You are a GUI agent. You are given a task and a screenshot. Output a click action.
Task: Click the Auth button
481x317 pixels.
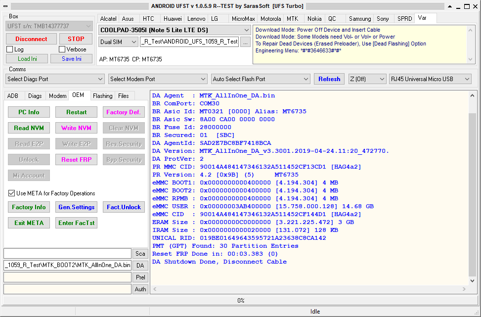(140, 289)
